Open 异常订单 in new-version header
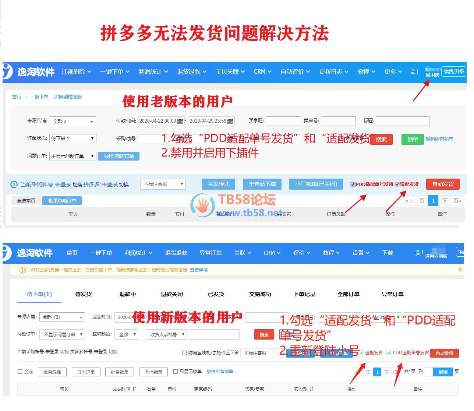The width and height of the screenshot is (474, 411). [211, 253]
